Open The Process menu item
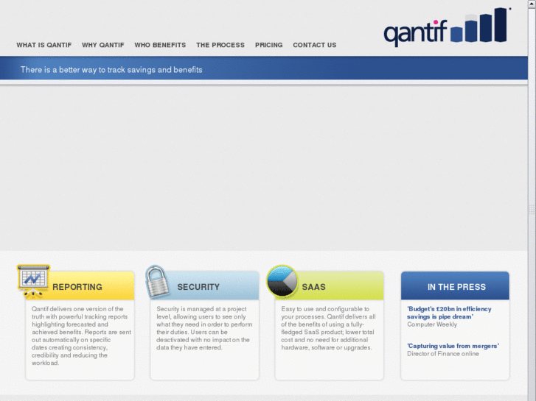This screenshot has height=401, width=536. 220,45
